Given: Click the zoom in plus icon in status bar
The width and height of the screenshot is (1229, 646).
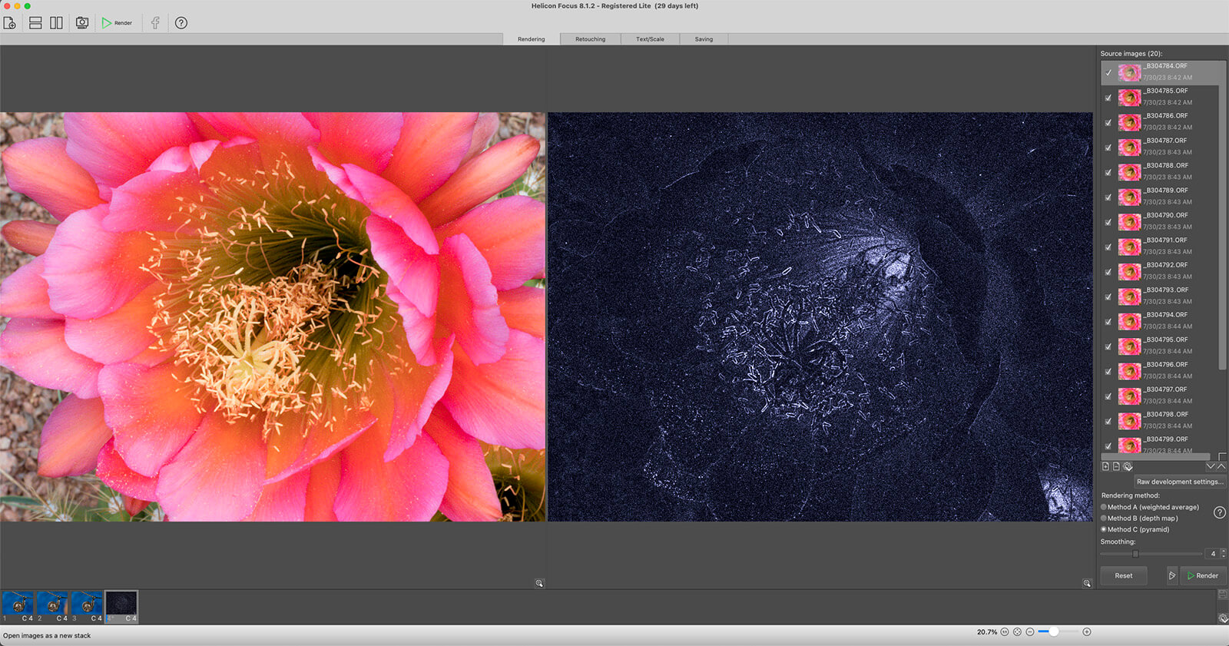Looking at the screenshot, I should (x=1087, y=632).
